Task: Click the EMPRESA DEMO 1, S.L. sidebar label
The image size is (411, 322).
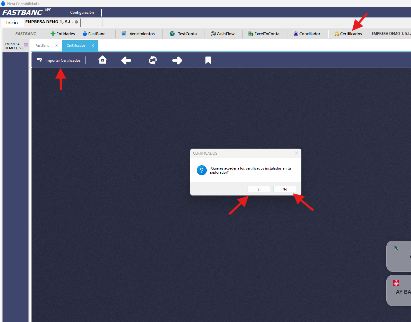Action: 14,46
